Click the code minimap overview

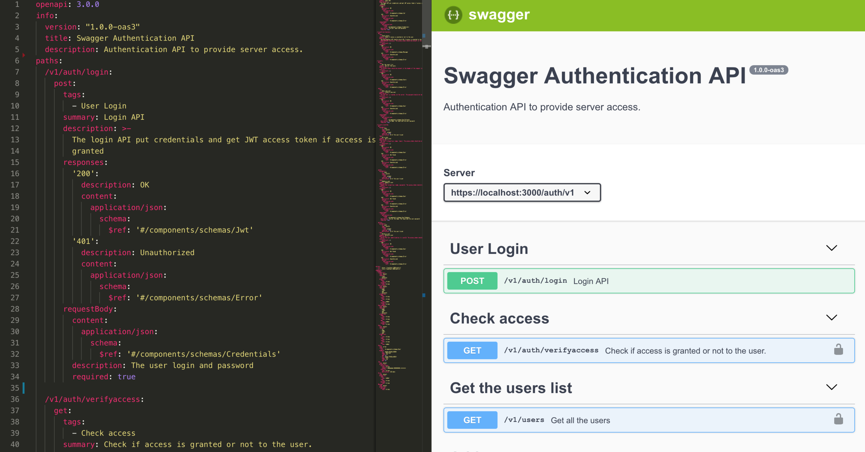(x=398, y=173)
